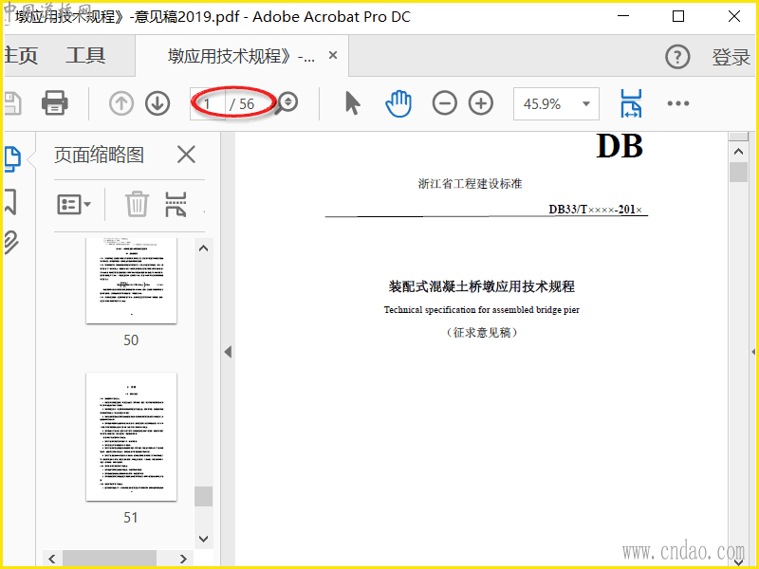Click the insert/split pages icon in thumbnails panel
This screenshot has width=759, height=569.
point(176,204)
